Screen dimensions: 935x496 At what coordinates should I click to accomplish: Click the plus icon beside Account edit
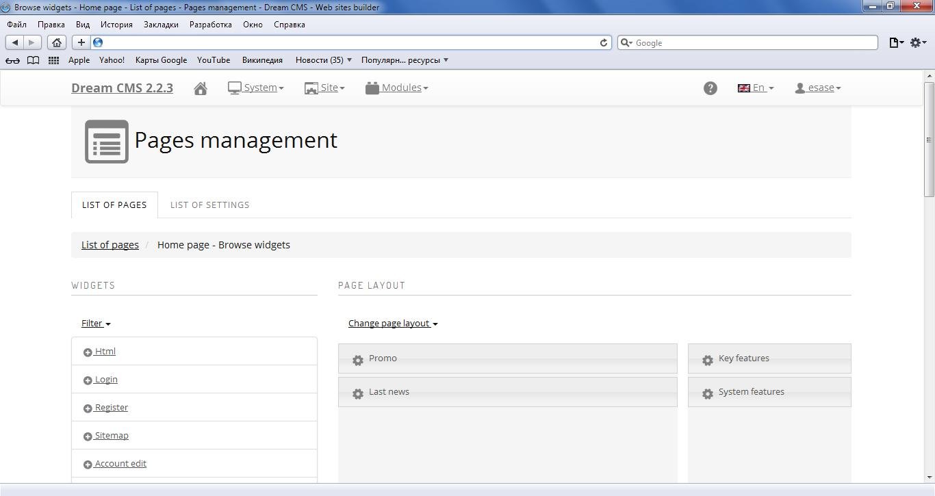87,464
